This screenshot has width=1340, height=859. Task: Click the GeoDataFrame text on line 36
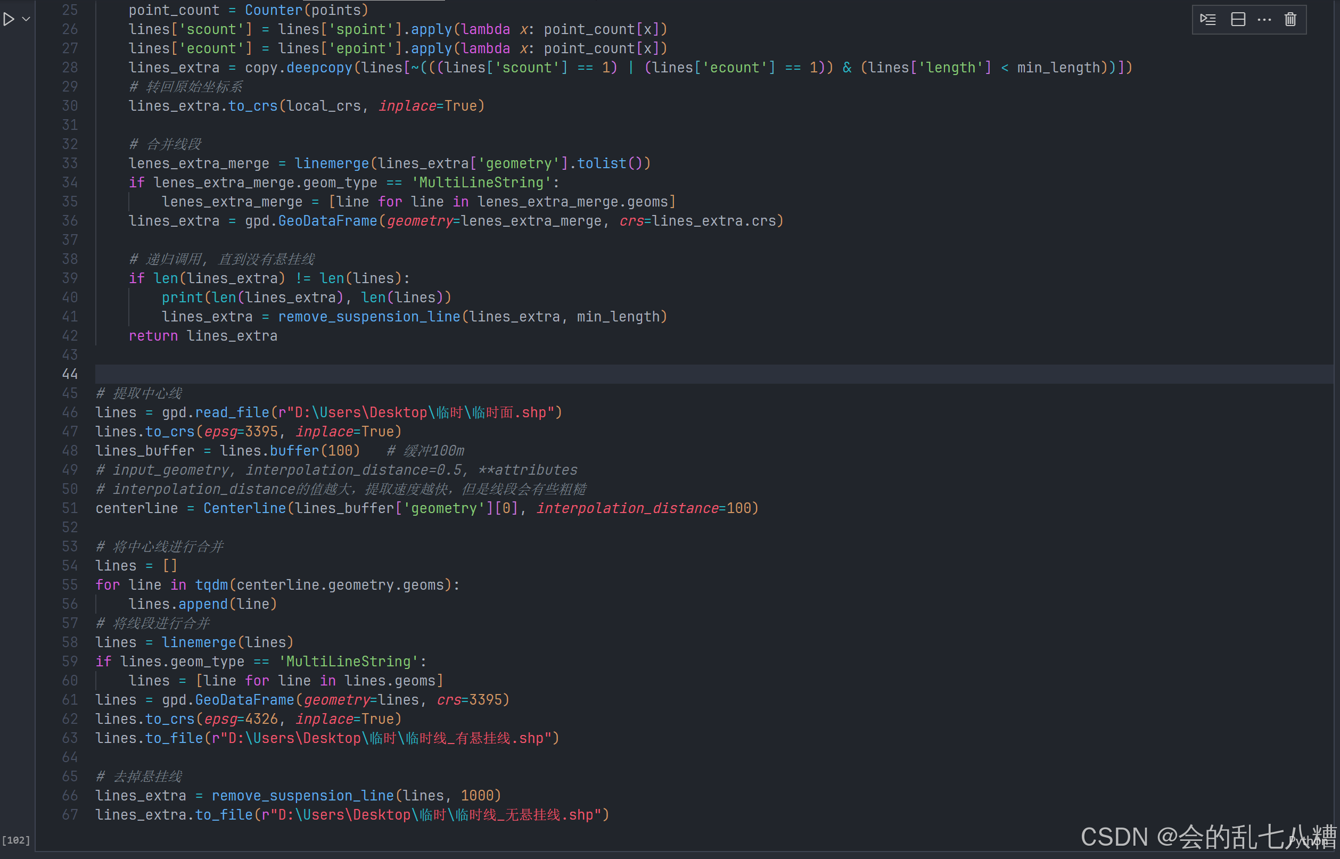(x=327, y=221)
